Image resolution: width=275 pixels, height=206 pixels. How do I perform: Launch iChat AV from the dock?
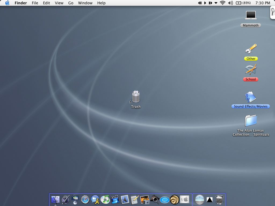coord(95,199)
